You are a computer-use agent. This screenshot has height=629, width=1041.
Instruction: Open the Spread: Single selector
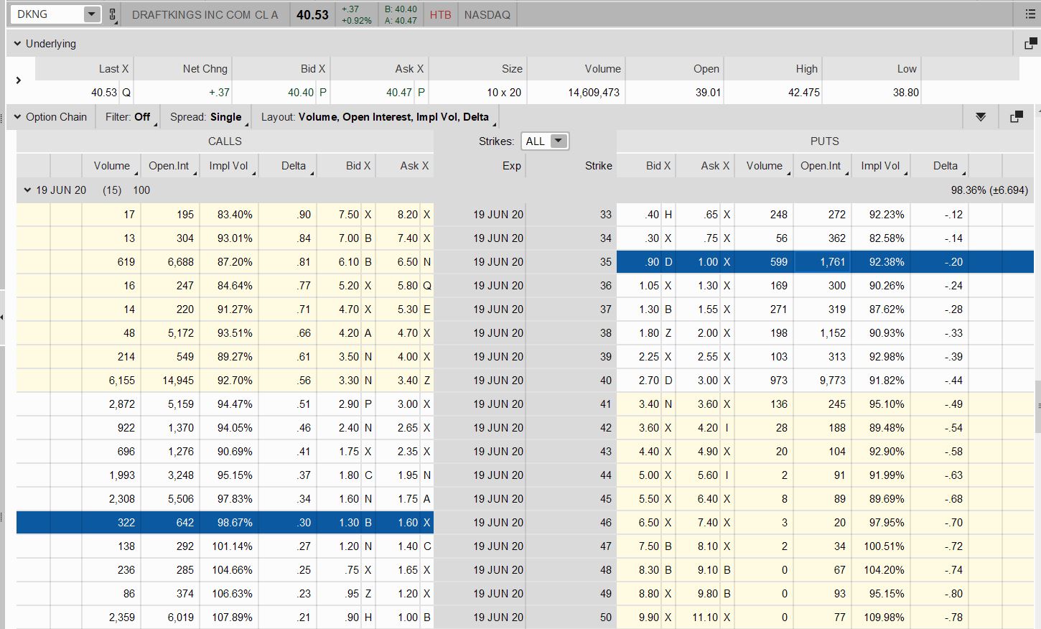click(207, 117)
